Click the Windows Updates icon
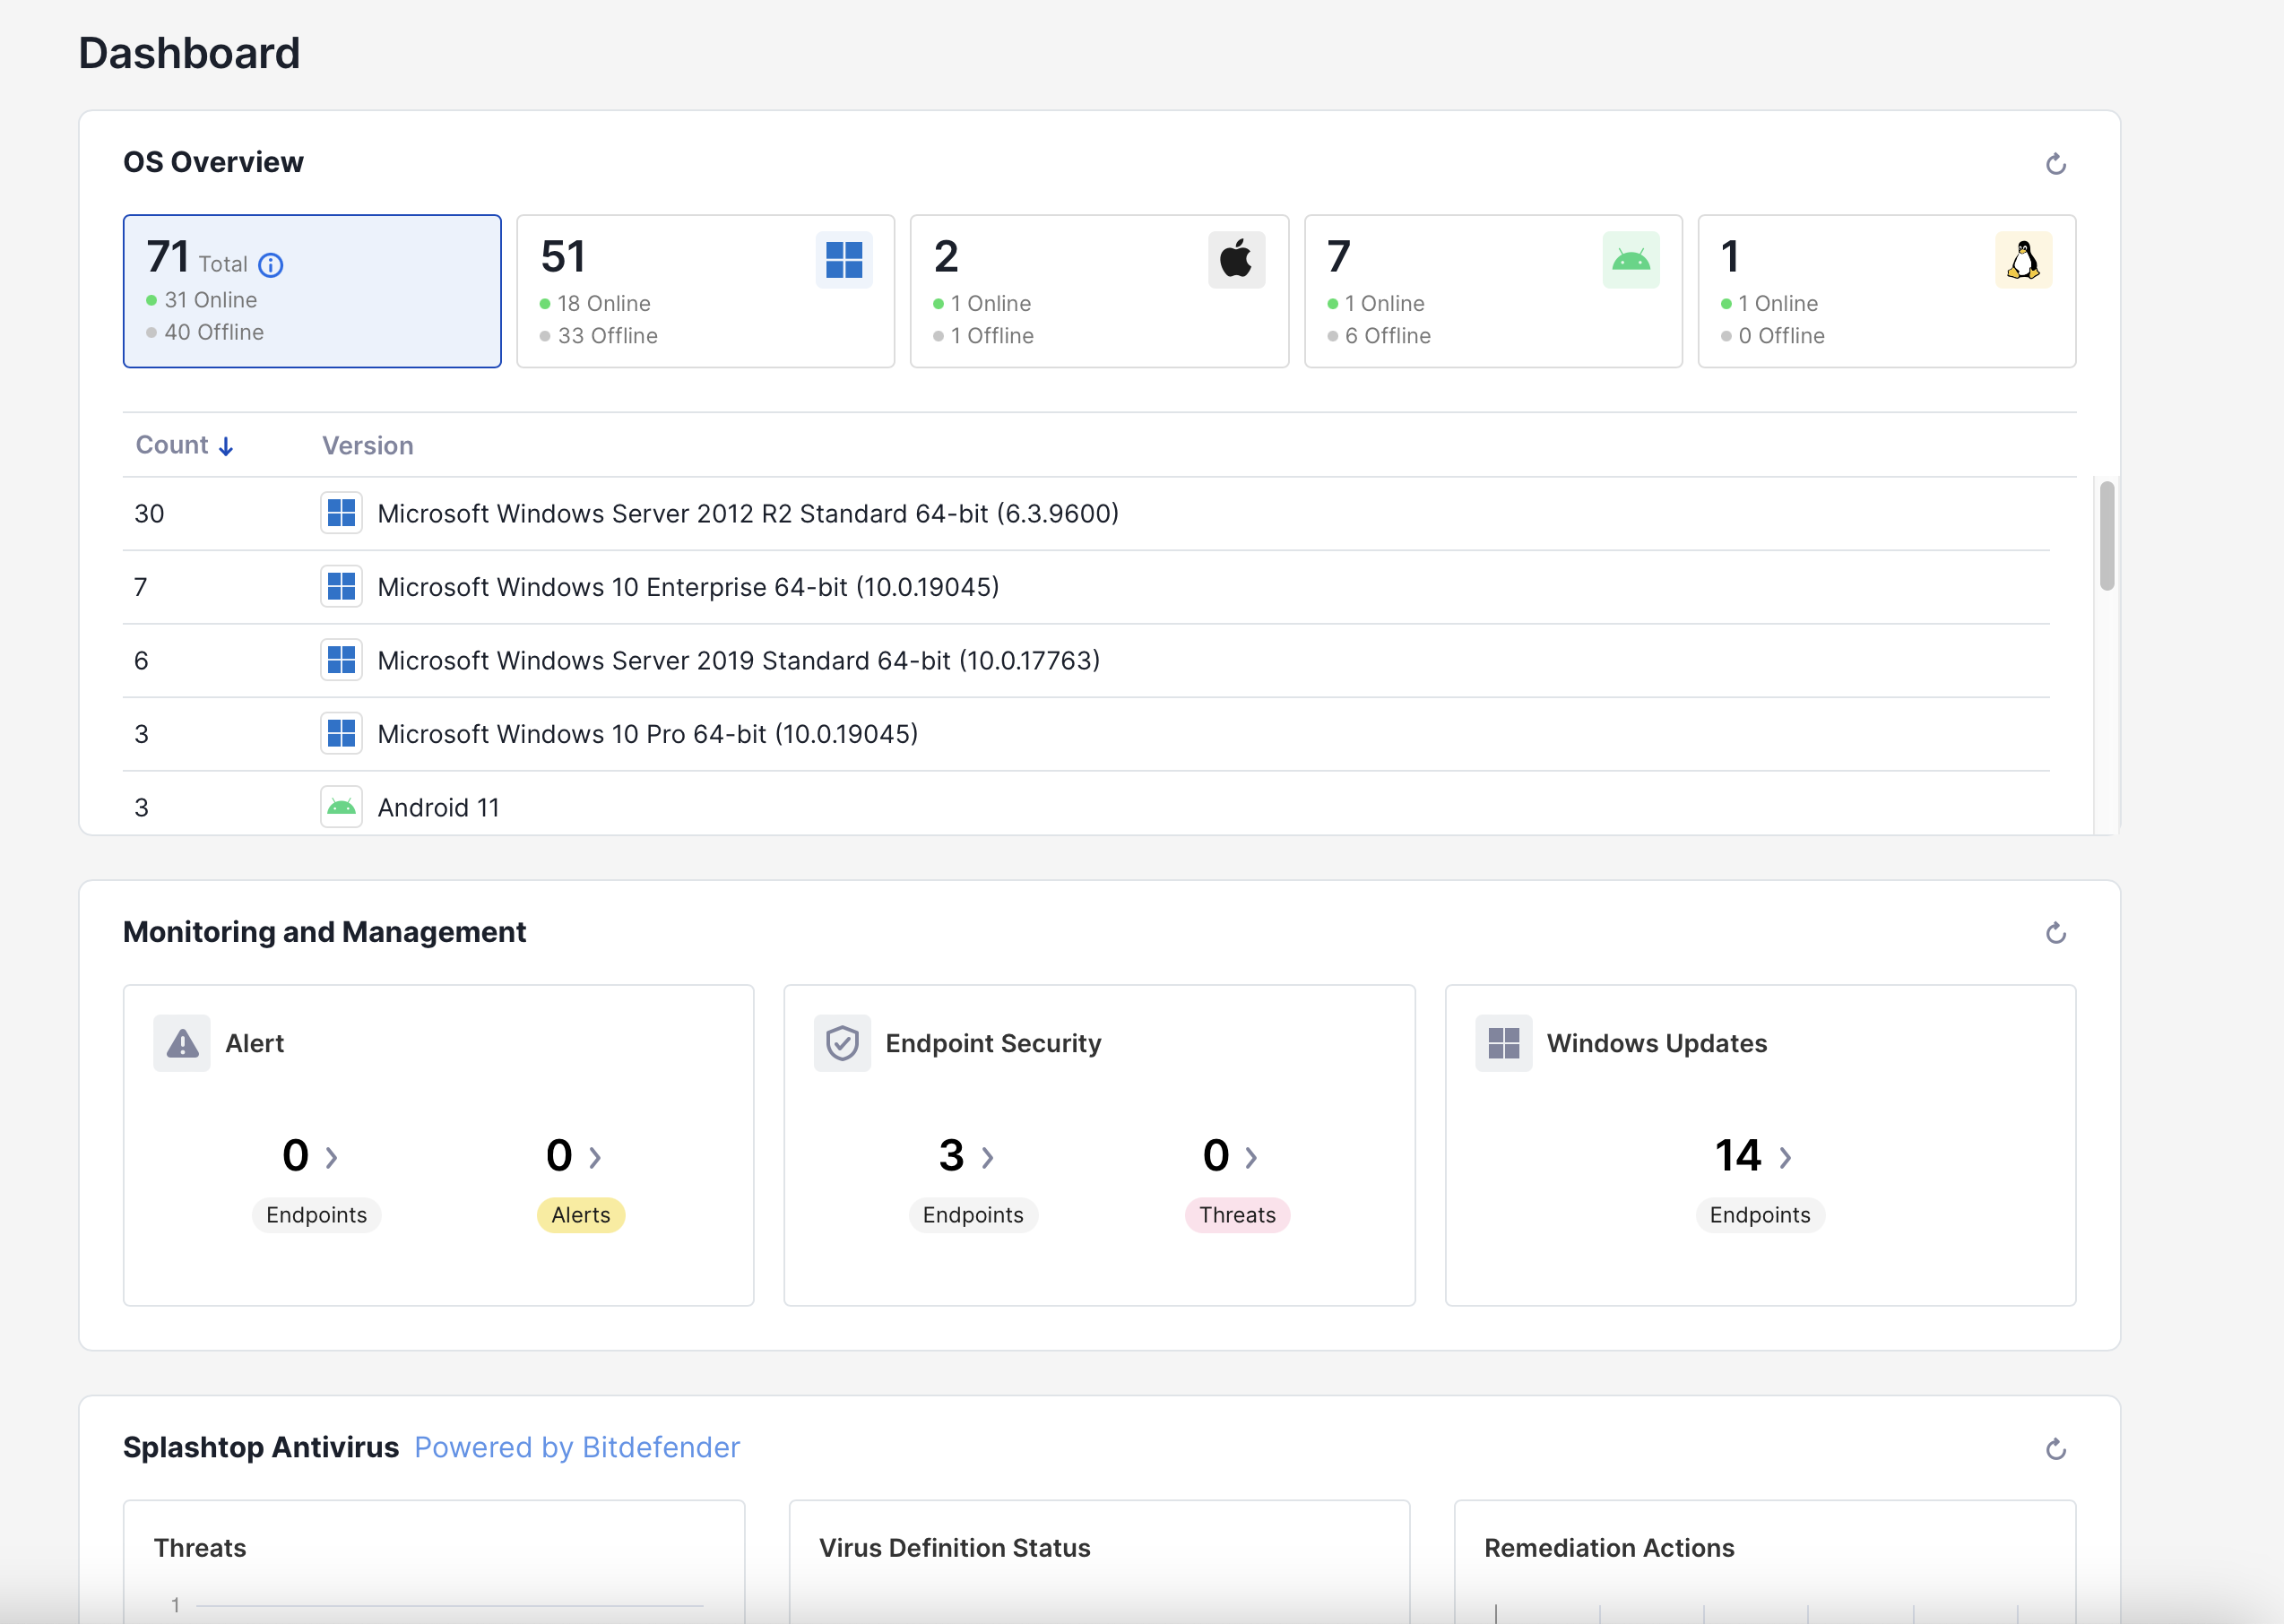 coord(1504,1043)
